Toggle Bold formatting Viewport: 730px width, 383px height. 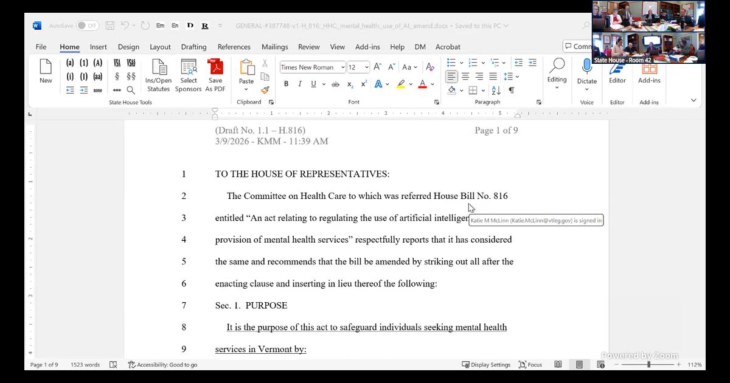point(286,85)
